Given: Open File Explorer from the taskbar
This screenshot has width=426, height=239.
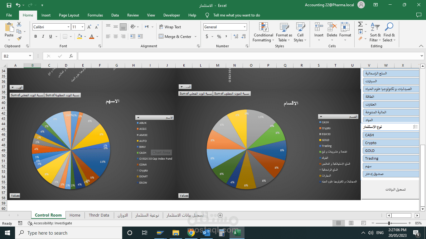Looking at the screenshot, I should [x=176, y=233].
